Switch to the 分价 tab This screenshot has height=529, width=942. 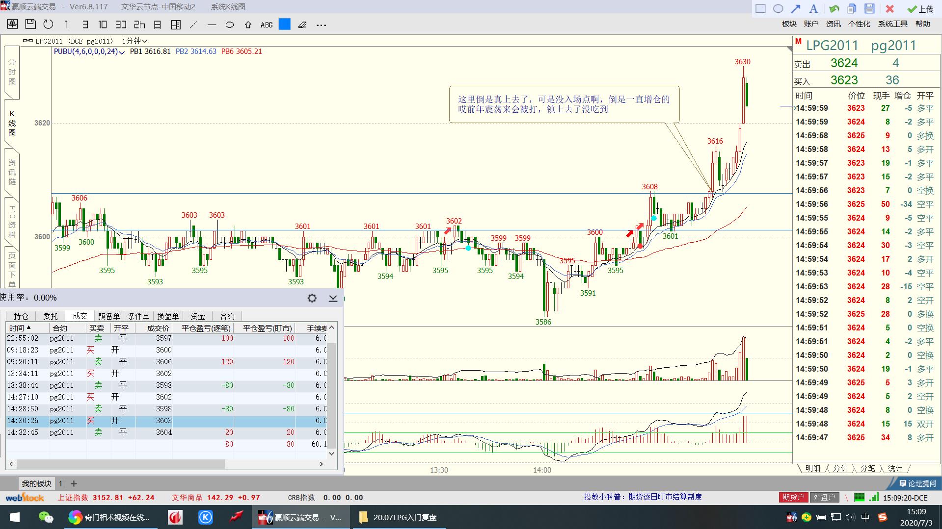coord(840,468)
